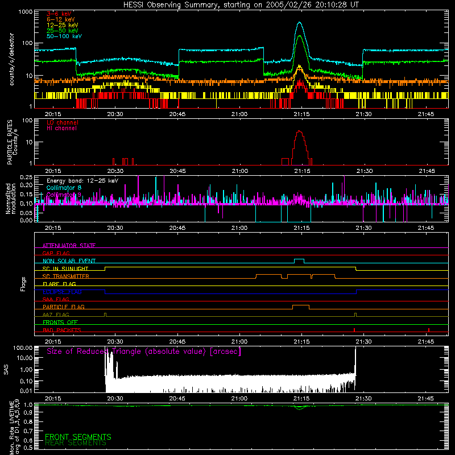Click the 50-100 keV curve peak near 21:15
The image size is (455, 455).
pos(300,22)
